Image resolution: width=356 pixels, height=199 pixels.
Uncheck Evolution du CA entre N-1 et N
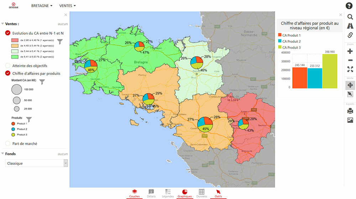tap(8, 33)
